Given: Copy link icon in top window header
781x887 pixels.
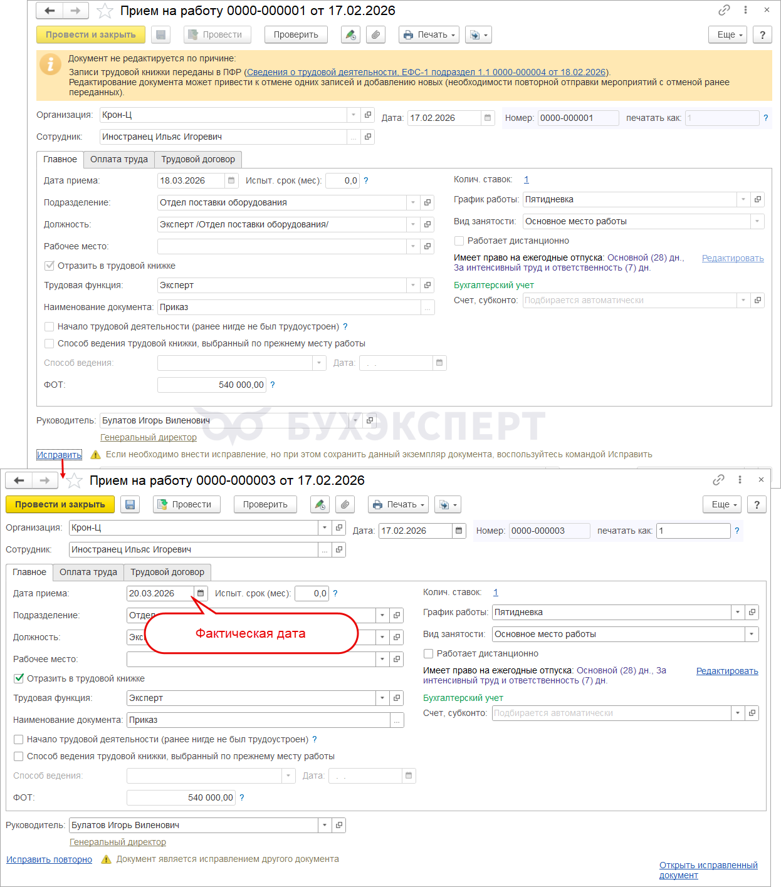Looking at the screenshot, I should pos(724,10).
